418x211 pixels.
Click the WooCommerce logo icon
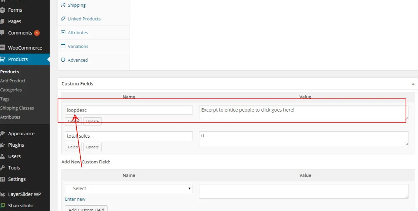click(x=2, y=48)
